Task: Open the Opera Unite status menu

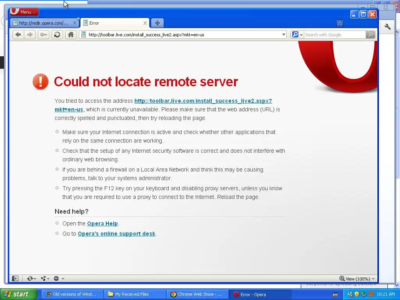Action: (x=45, y=279)
